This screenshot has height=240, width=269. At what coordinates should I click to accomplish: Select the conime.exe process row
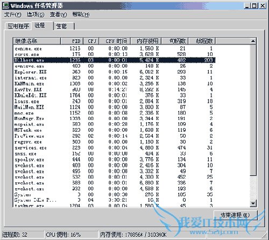pos(115,48)
